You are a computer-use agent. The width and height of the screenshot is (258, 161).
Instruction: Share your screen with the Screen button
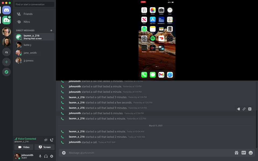(x=44, y=147)
